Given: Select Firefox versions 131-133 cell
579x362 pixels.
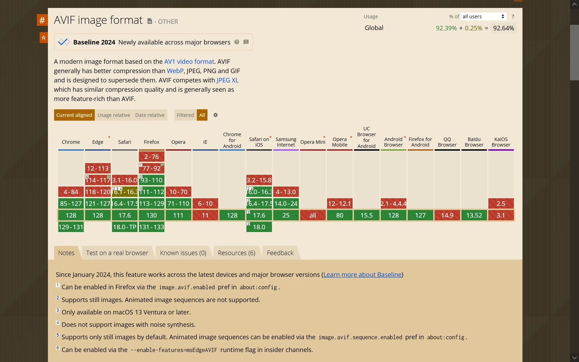Looking at the screenshot, I should 152,227.
